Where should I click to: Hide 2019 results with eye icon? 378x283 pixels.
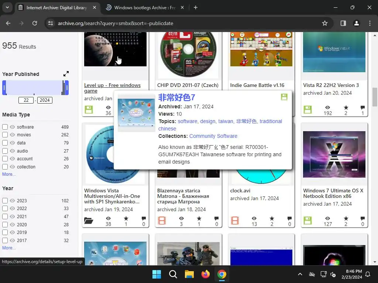click(12, 233)
